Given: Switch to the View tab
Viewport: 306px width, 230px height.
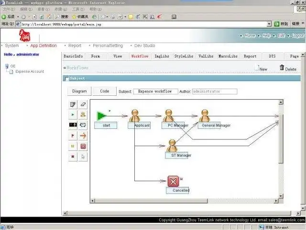Looking at the screenshot, I should pos(118,56).
